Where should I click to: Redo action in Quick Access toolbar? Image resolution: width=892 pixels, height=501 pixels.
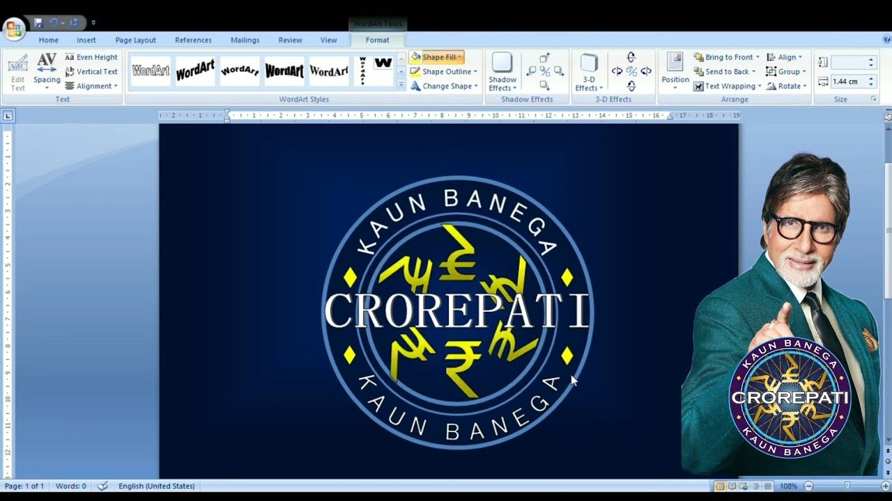(74, 23)
